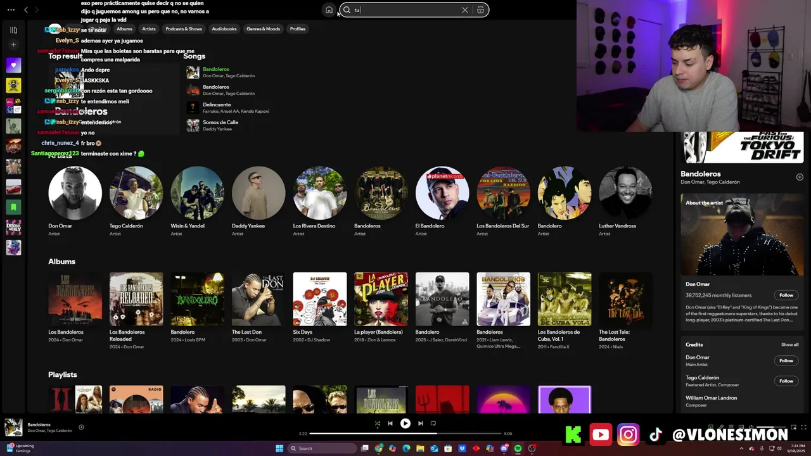Seek within the song progress bar
Image resolution: width=811 pixels, height=456 pixels.
point(405,434)
